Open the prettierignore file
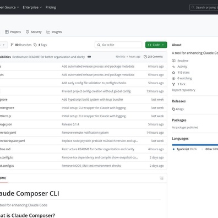This screenshot has height=218, width=218. pos(7,108)
